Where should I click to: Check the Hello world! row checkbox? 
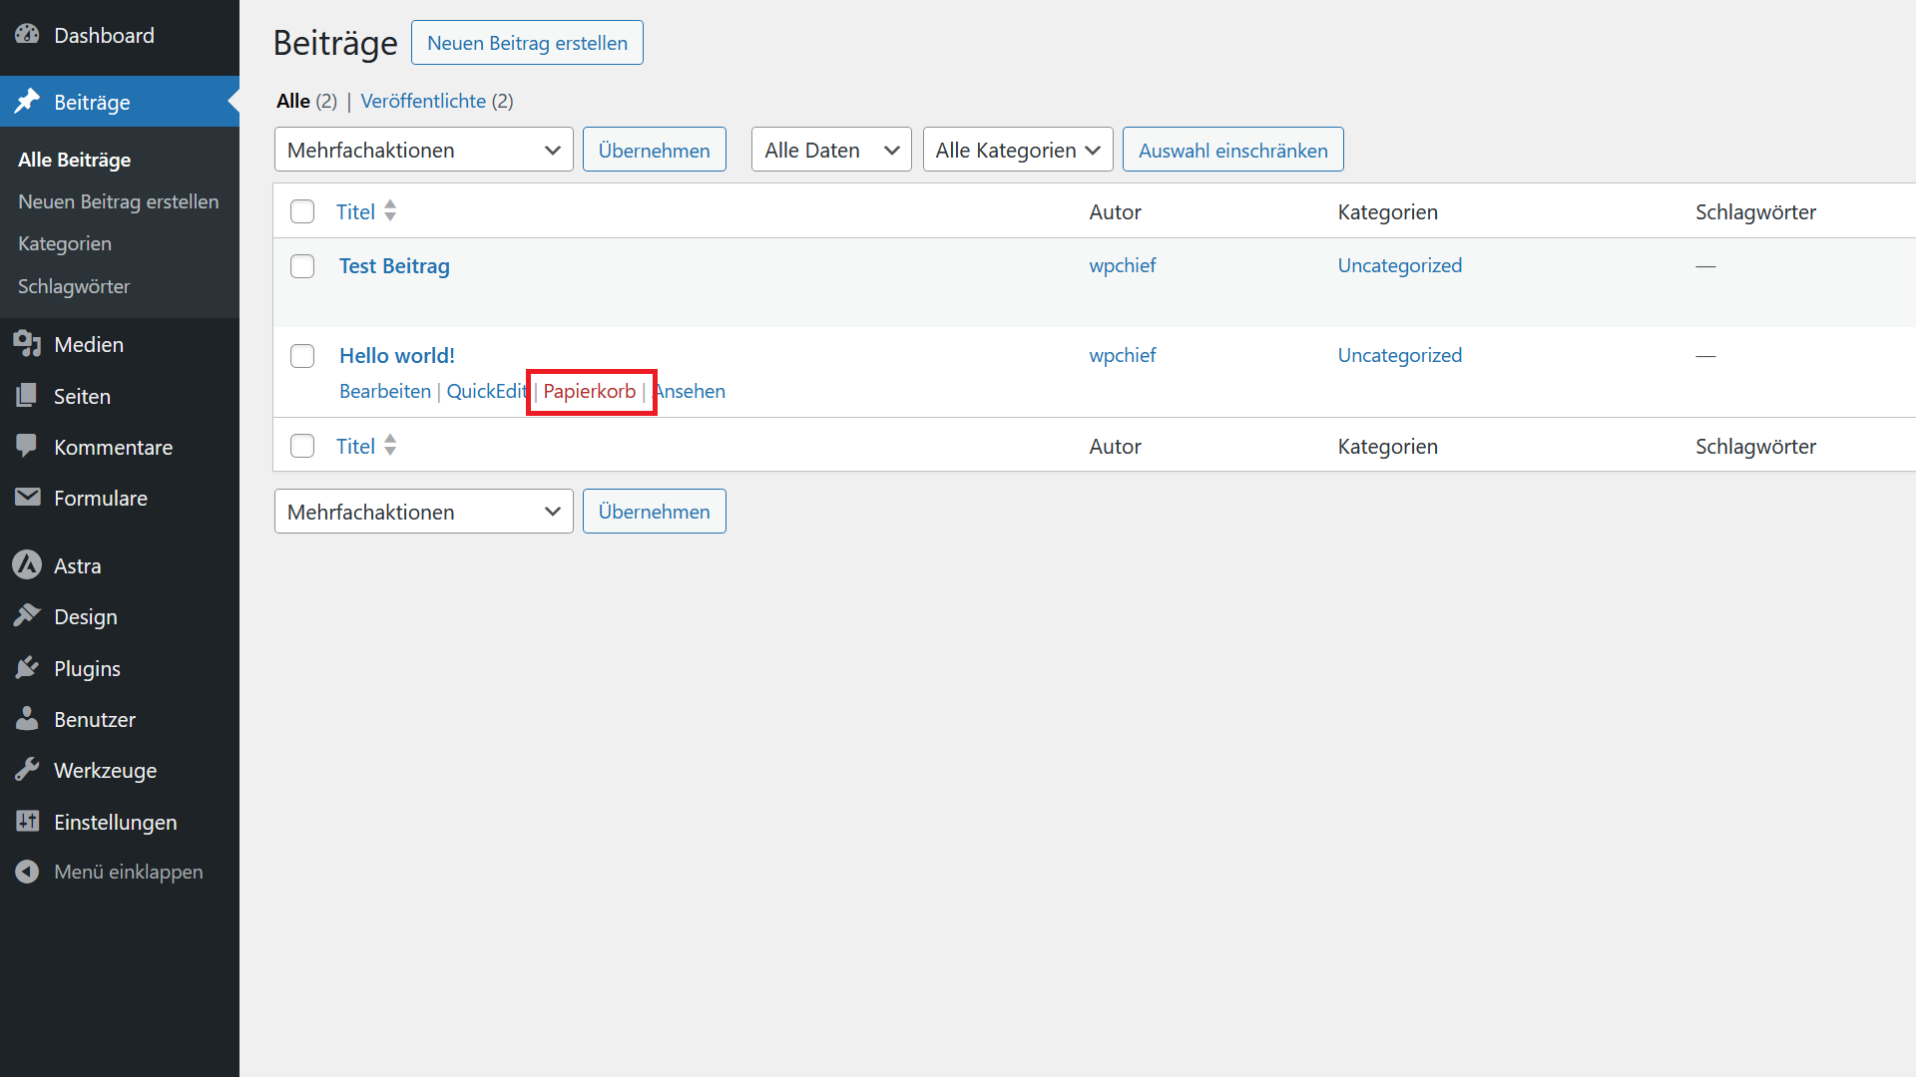click(302, 356)
